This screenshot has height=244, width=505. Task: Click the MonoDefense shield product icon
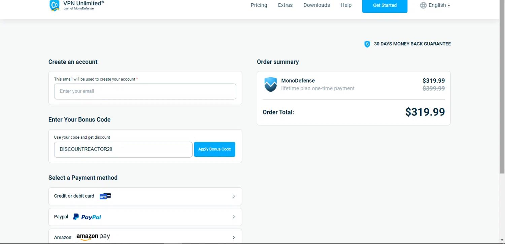(x=270, y=84)
